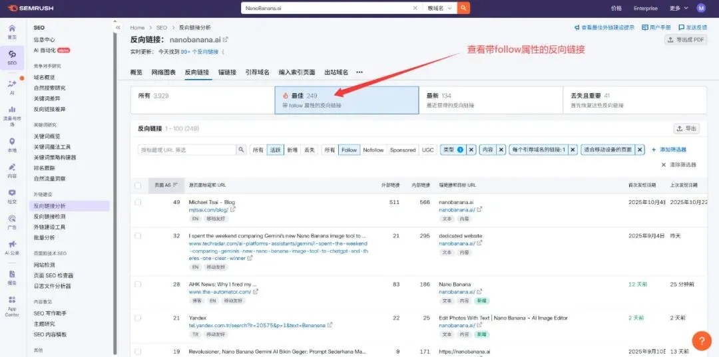Viewport: 719px width, 357px height.
Task: Clear the search box with the X icon
Action: tap(415, 8)
